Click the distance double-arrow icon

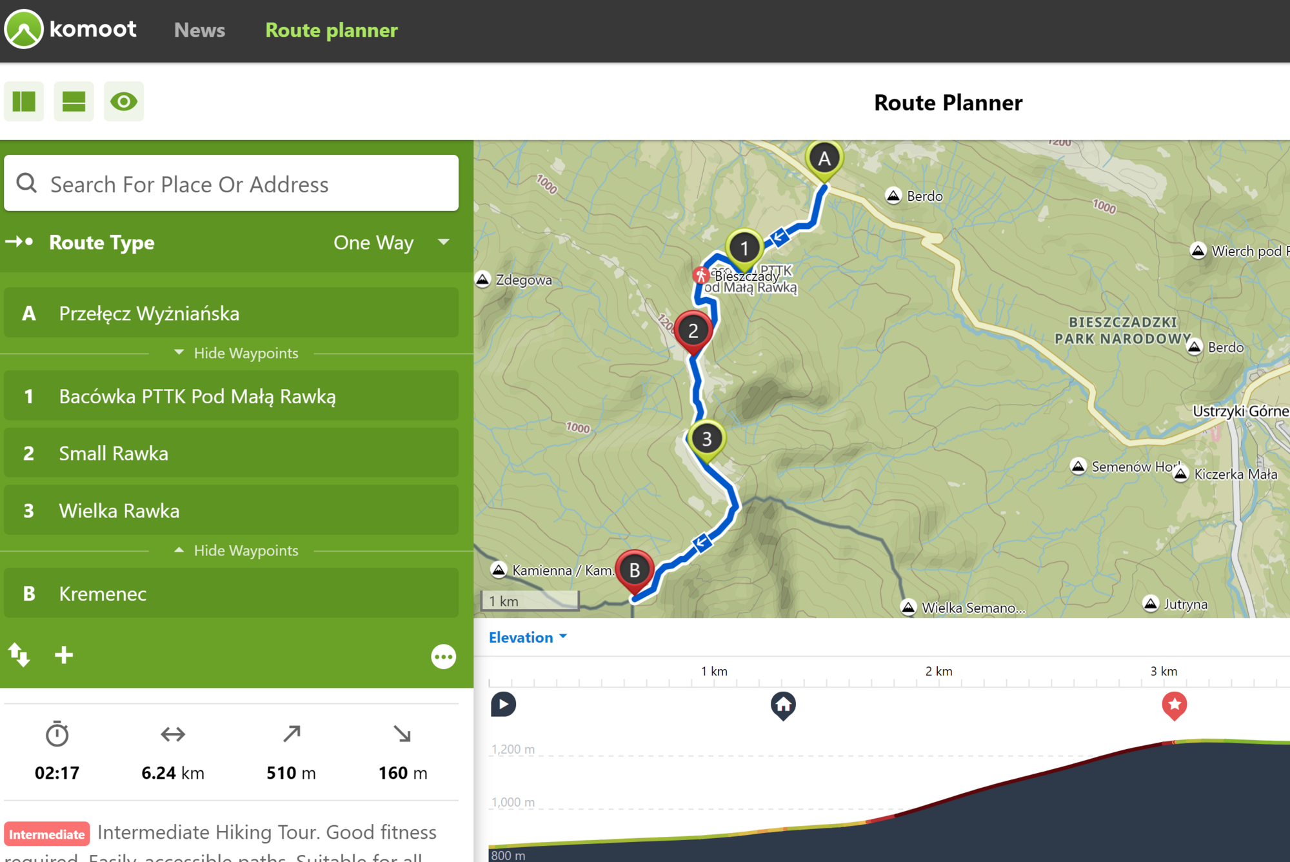coord(173,734)
